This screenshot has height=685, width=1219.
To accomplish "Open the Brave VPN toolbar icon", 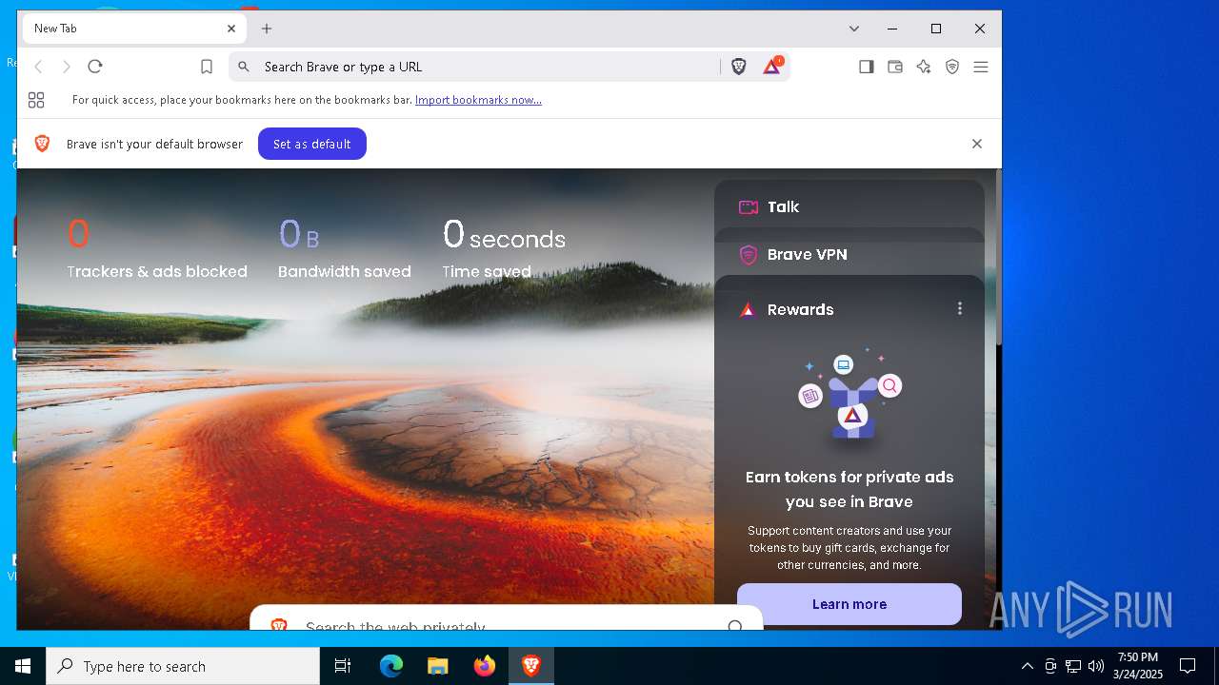I will (952, 67).
